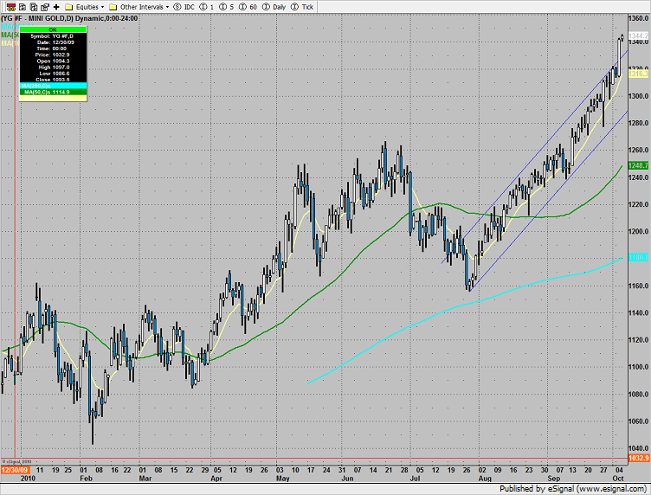
Task: Click the circled I icon for interval 1
Action: (203, 7)
